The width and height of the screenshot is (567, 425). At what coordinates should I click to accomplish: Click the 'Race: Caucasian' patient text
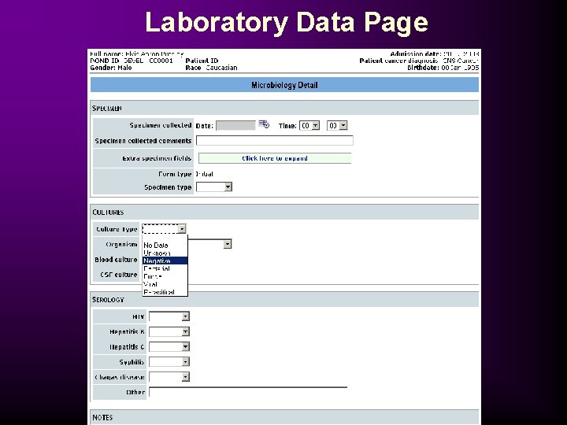(212, 68)
